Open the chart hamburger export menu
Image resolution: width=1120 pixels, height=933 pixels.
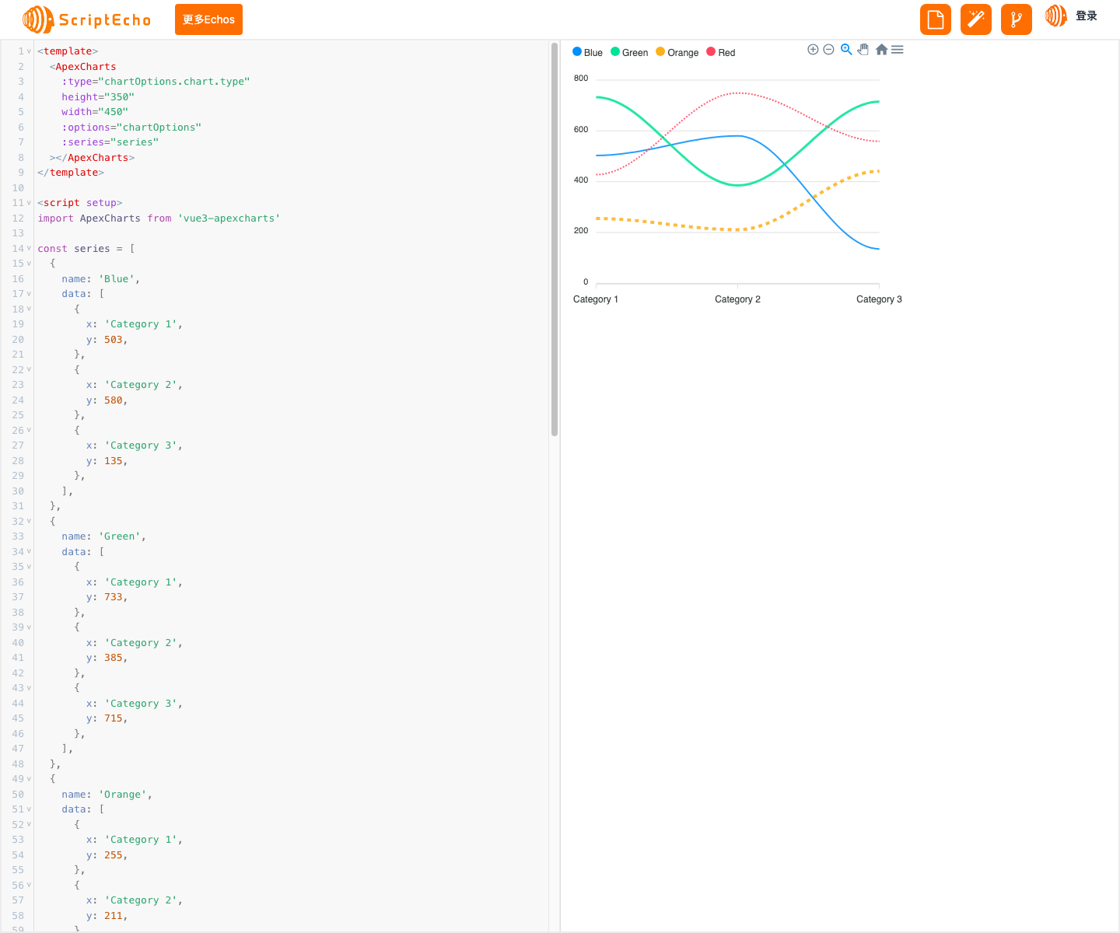pos(898,50)
